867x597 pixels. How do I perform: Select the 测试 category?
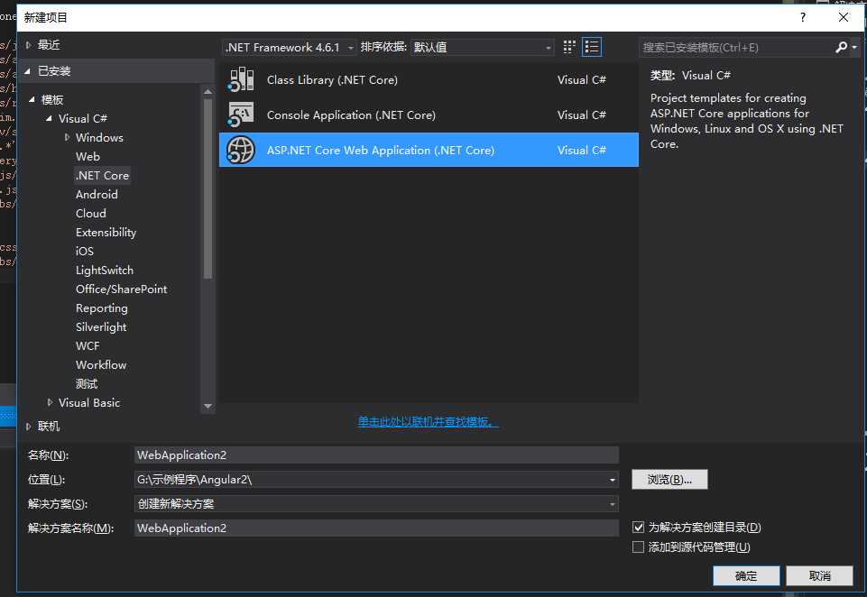[x=87, y=383]
